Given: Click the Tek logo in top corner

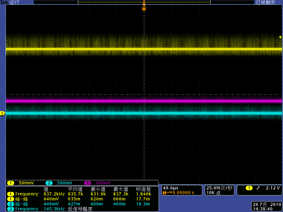Looking at the screenshot, I should tap(4, 2).
